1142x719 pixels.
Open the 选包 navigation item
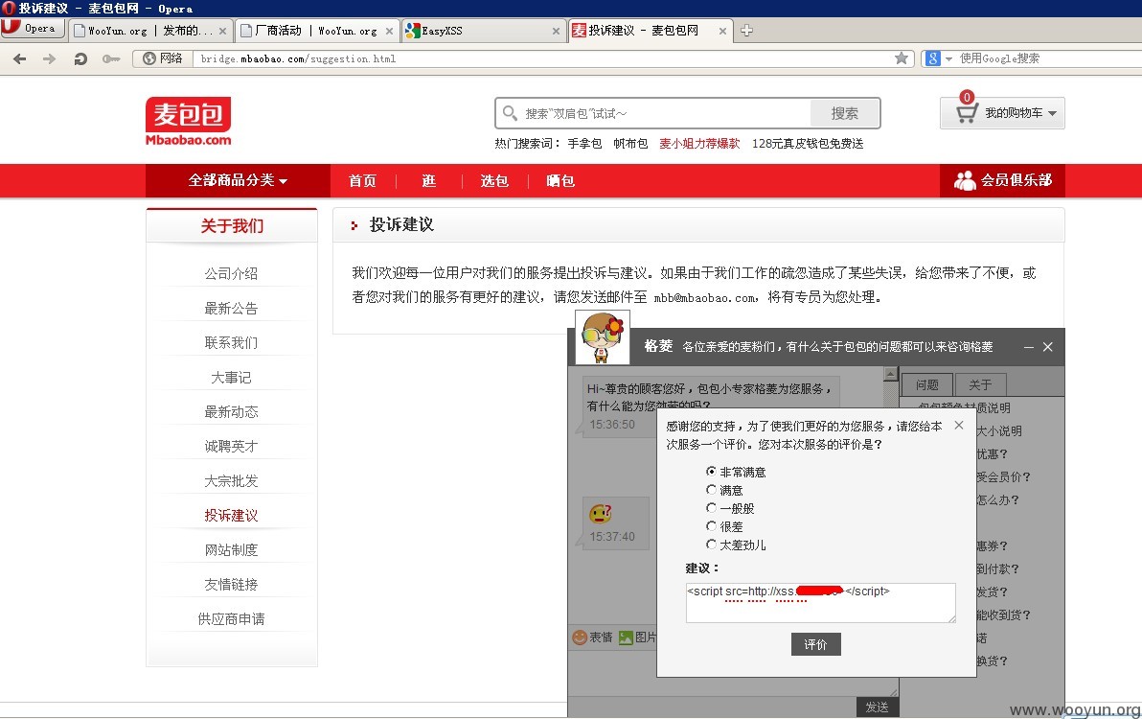(x=493, y=180)
